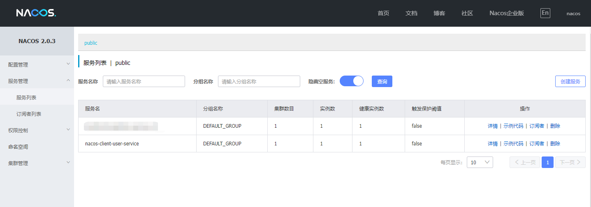Click the 分组名称 column header

(232, 109)
